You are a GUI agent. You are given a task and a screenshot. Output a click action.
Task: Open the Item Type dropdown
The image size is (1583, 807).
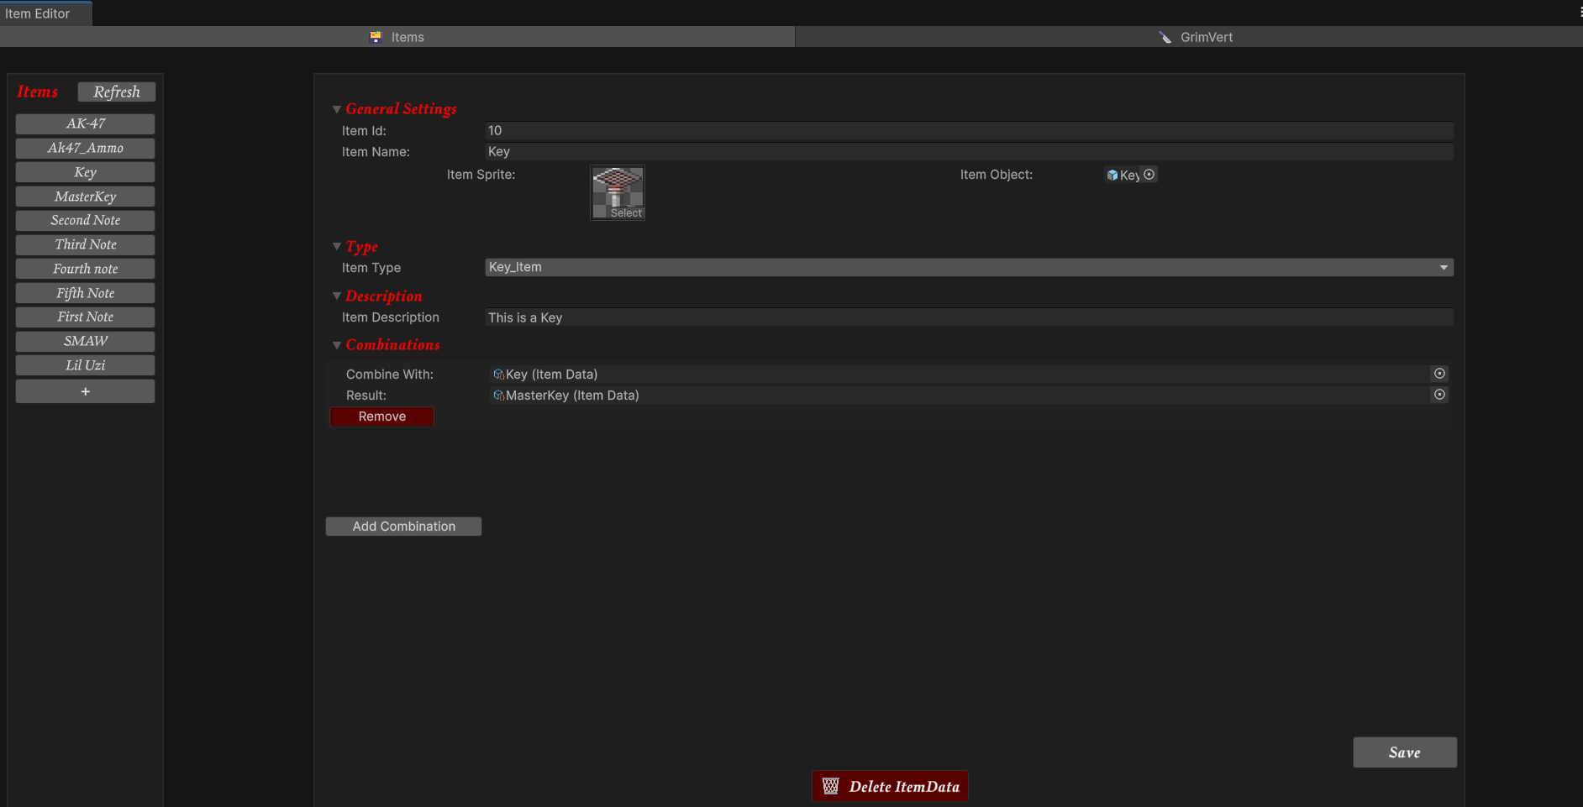click(x=969, y=267)
